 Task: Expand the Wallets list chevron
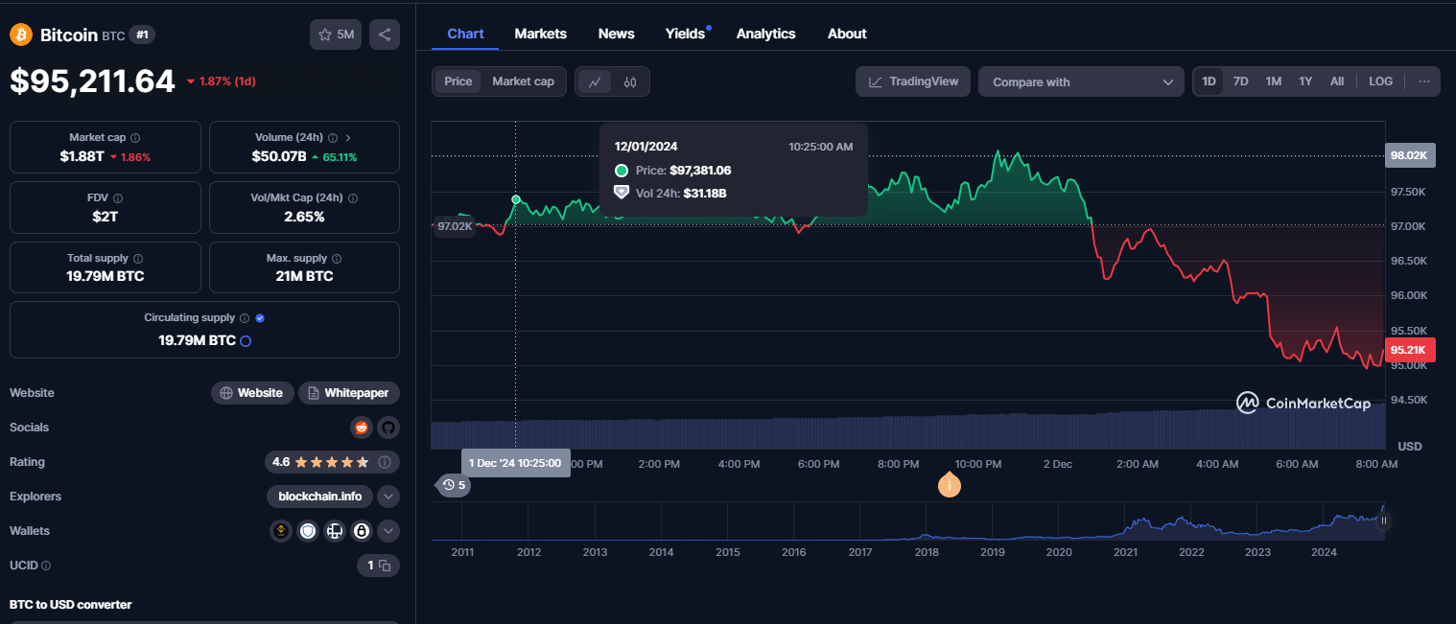point(388,531)
